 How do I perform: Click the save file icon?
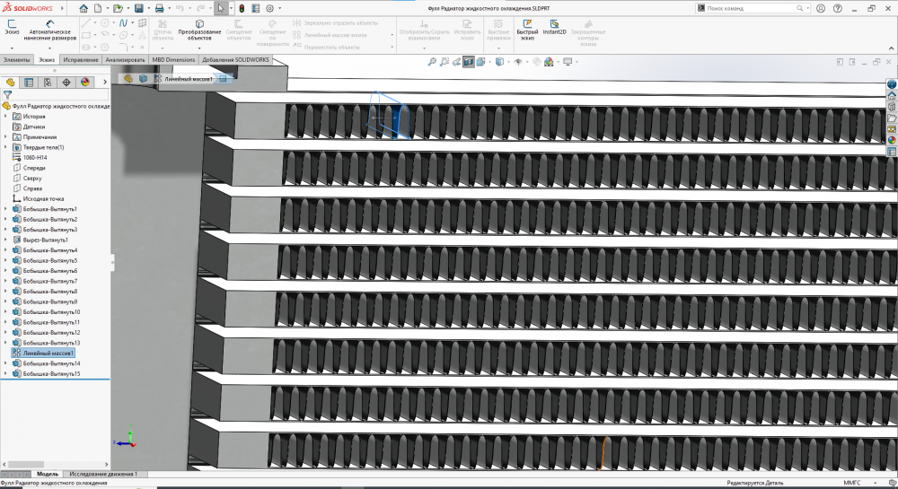click(139, 8)
